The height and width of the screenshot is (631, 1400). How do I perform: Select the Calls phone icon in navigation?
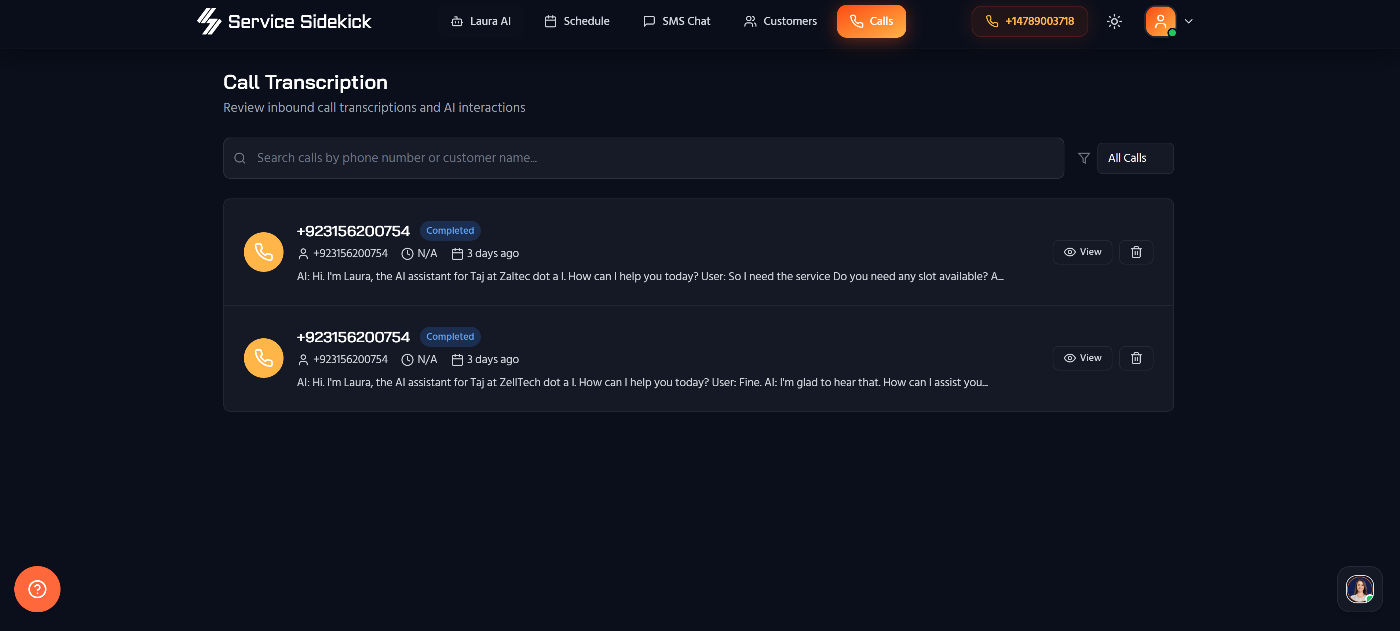tap(856, 21)
